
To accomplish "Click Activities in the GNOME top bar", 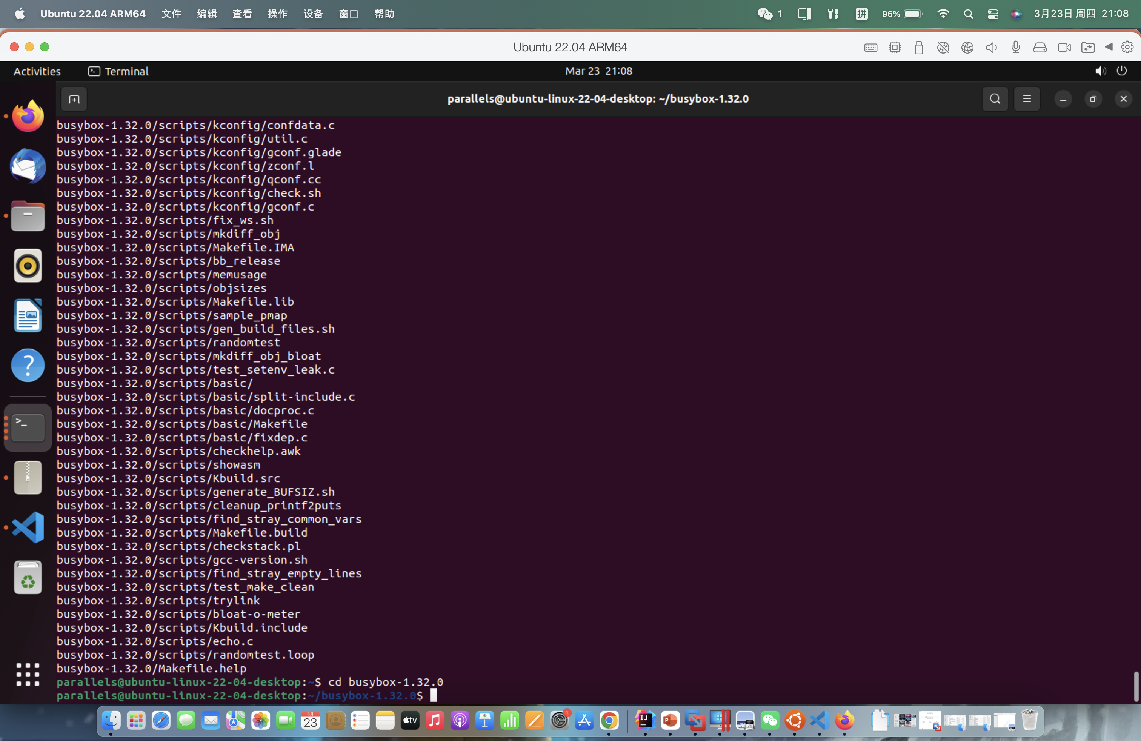I will pyautogui.click(x=37, y=71).
